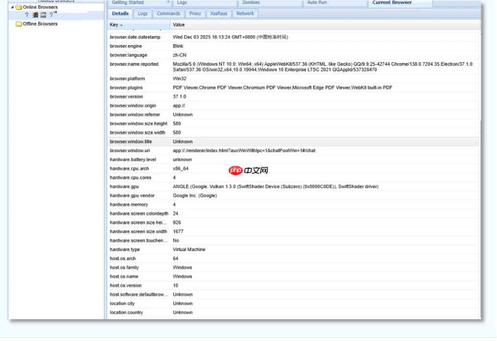Open the Commands tab
The image size is (497, 341).
tap(168, 14)
